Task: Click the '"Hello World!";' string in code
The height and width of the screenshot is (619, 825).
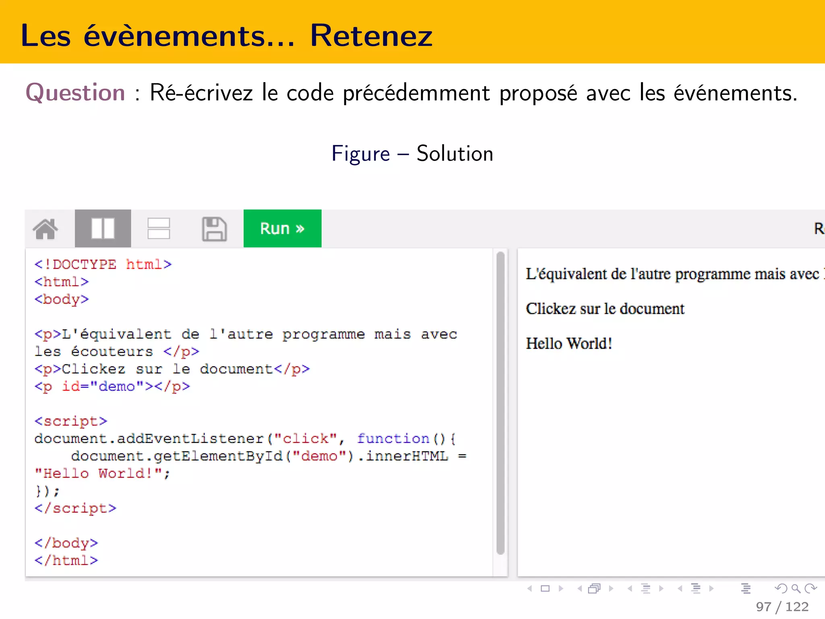Action: 102,474
